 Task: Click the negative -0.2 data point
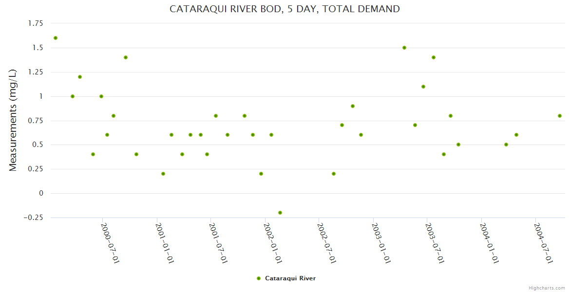point(280,213)
